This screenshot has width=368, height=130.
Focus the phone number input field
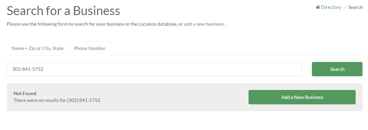point(154,69)
